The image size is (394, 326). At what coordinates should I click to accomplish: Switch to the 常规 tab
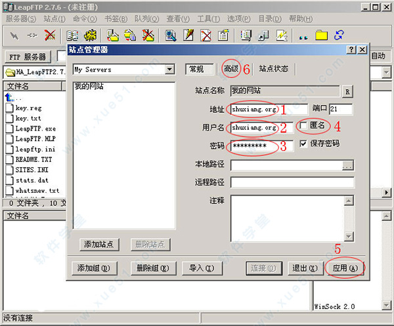coord(200,69)
